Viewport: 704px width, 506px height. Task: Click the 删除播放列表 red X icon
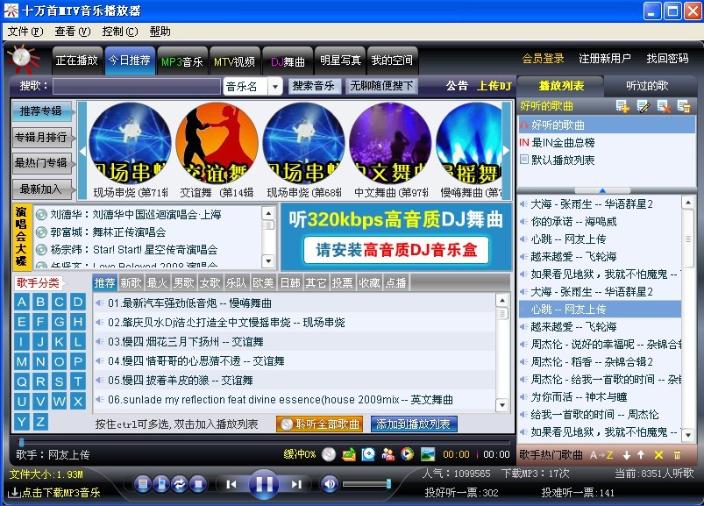pos(664,106)
